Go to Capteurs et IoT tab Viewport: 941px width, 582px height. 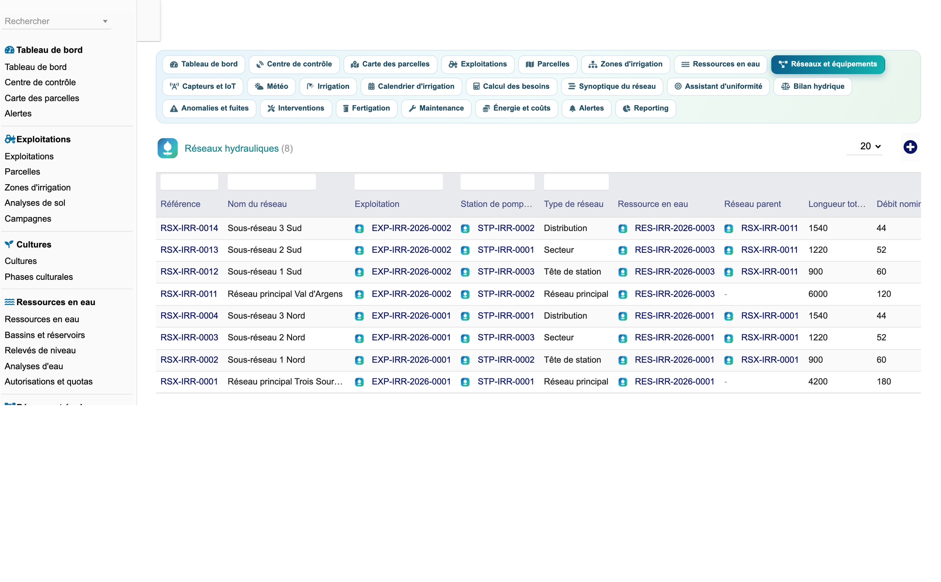pyautogui.click(x=203, y=87)
